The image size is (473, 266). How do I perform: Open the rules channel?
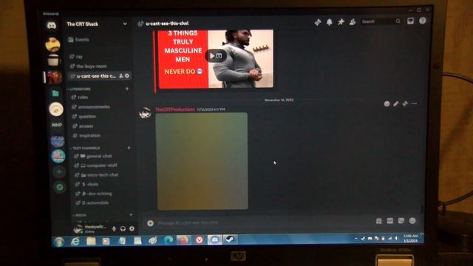pyautogui.click(x=80, y=98)
